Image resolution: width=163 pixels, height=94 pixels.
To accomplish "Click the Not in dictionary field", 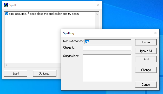I will [x=108, y=42].
